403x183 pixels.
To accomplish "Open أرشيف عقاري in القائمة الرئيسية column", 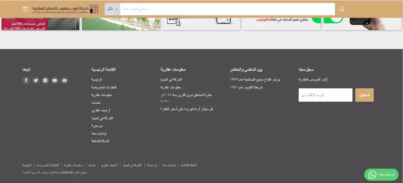I will (100, 110).
